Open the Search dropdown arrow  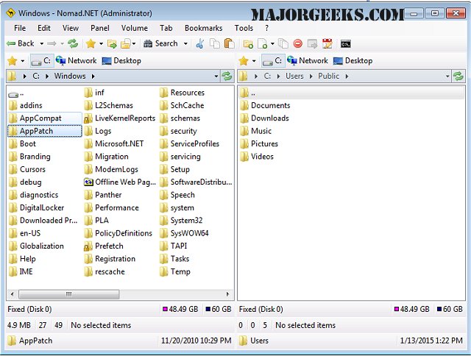185,44
